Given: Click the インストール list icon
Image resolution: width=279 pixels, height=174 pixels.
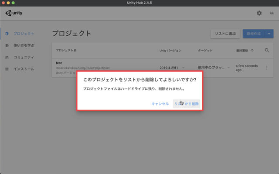Looking at the screenshot, I should point(7,69).
